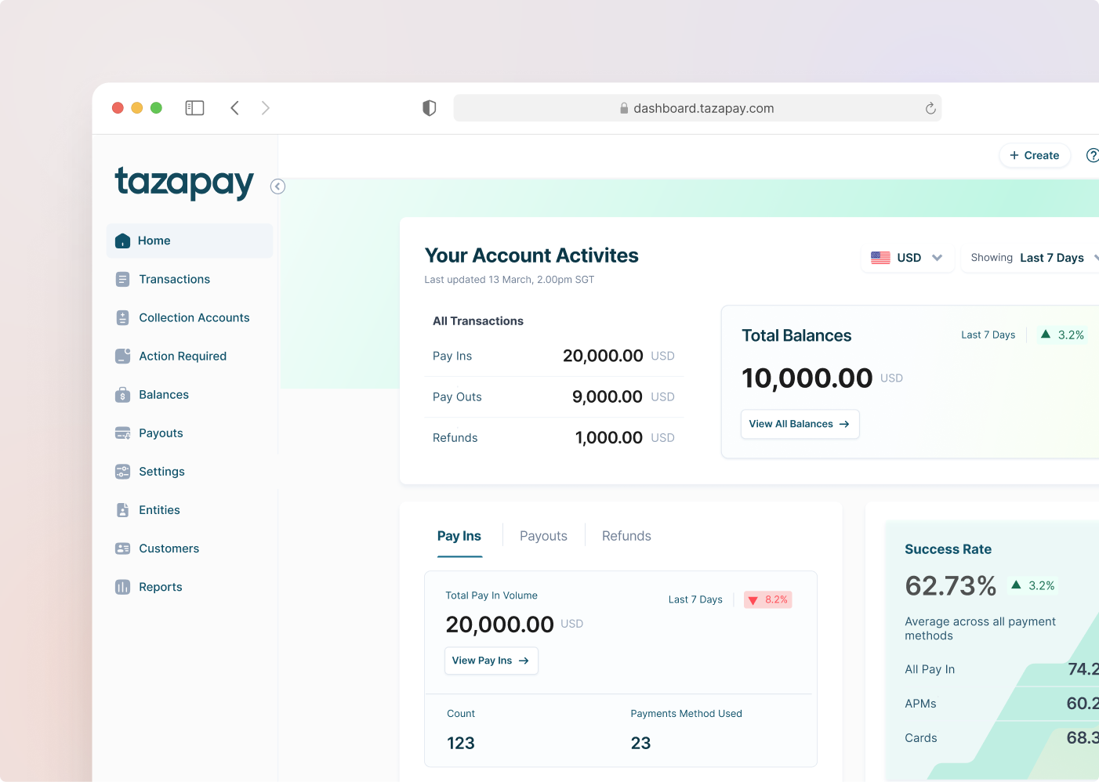Open Payouts in the sidebar menu
The width and height of the screenshot is (1099, 782).
tap(190, 433)
